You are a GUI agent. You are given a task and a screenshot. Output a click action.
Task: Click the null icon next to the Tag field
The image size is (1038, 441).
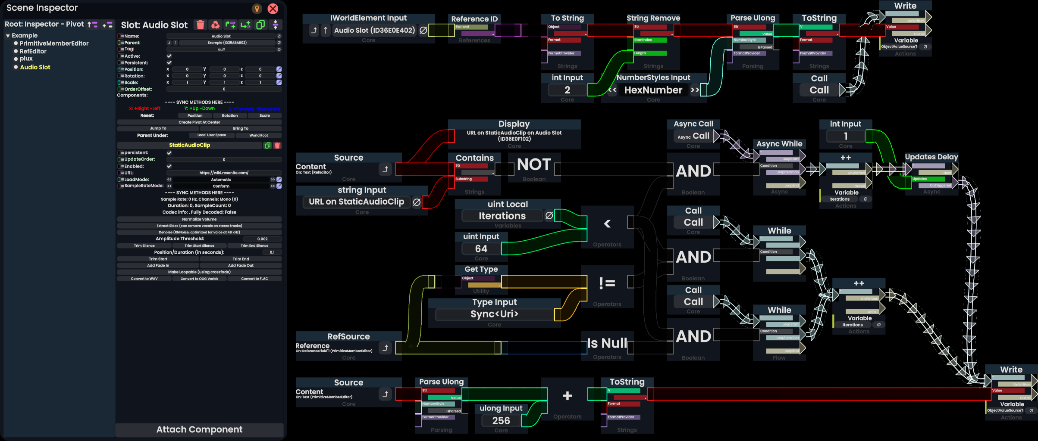[x=279, y=50]
